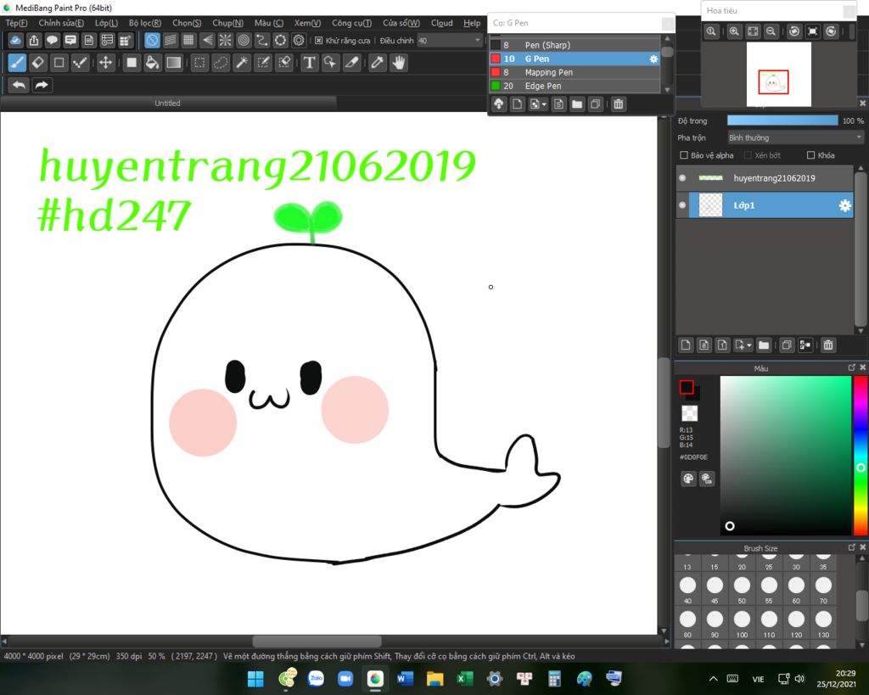Image resolution: width=869 pixels, height=695 pixels.
Task: Select the transparent color swatch
Action: tap(689, 413)
